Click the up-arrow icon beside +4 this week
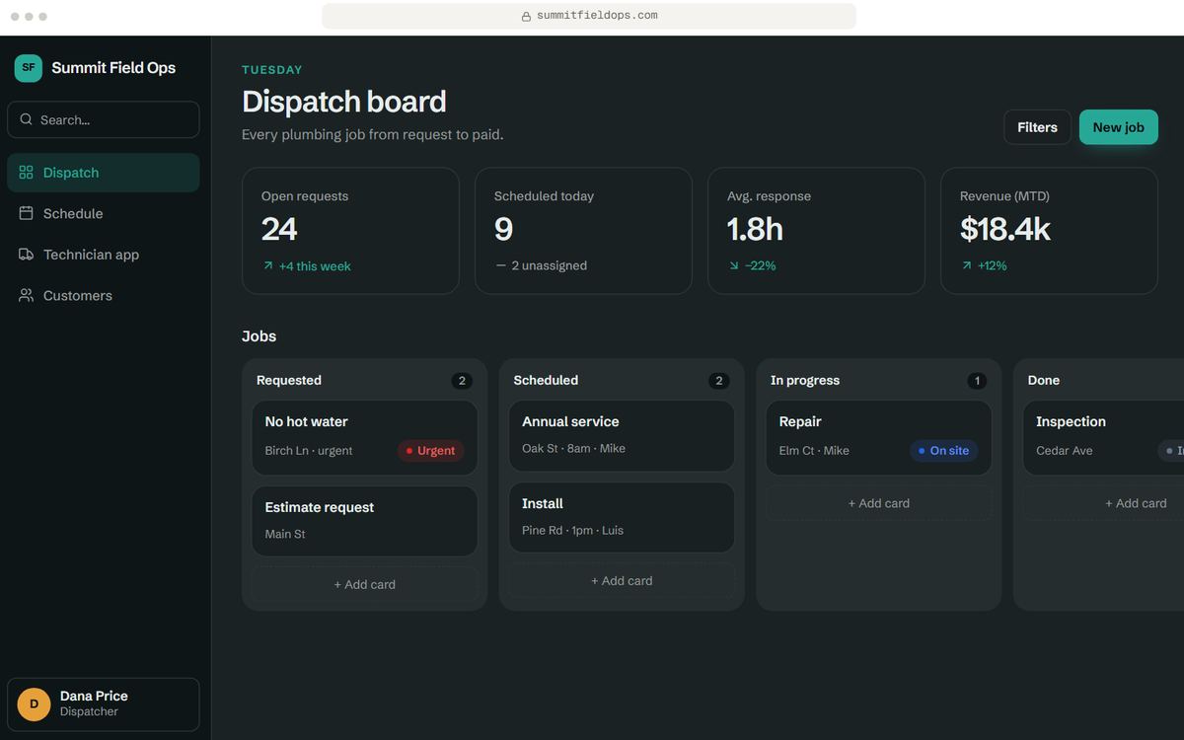1184x740 pixels. (267, 266)
